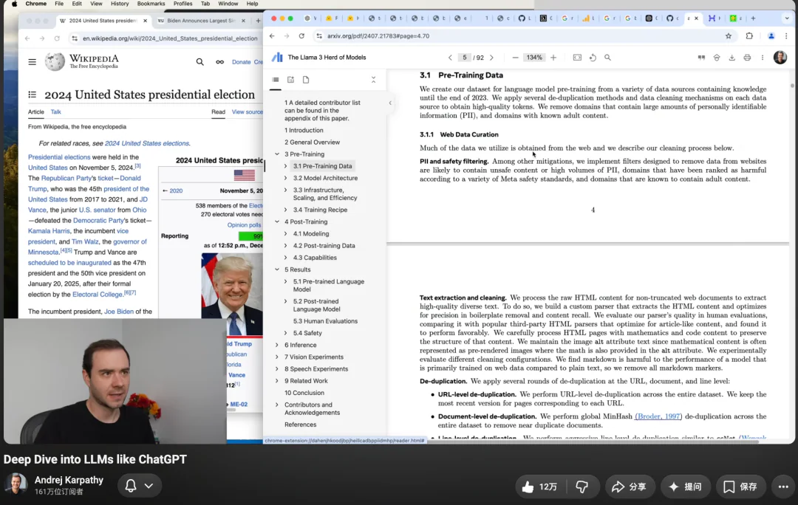798x505 pixels.
Task: Toggle Wikipedia table of contents icon
Action: tap(32, 95)
